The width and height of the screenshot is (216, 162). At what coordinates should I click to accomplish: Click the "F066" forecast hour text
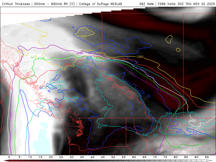click(x=161, y=4)
